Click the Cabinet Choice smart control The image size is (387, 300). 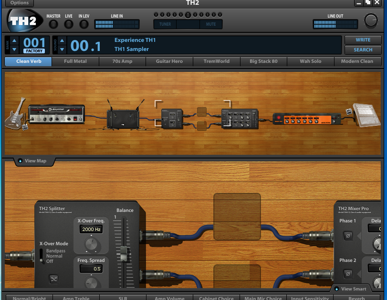(x=217, y=298)
